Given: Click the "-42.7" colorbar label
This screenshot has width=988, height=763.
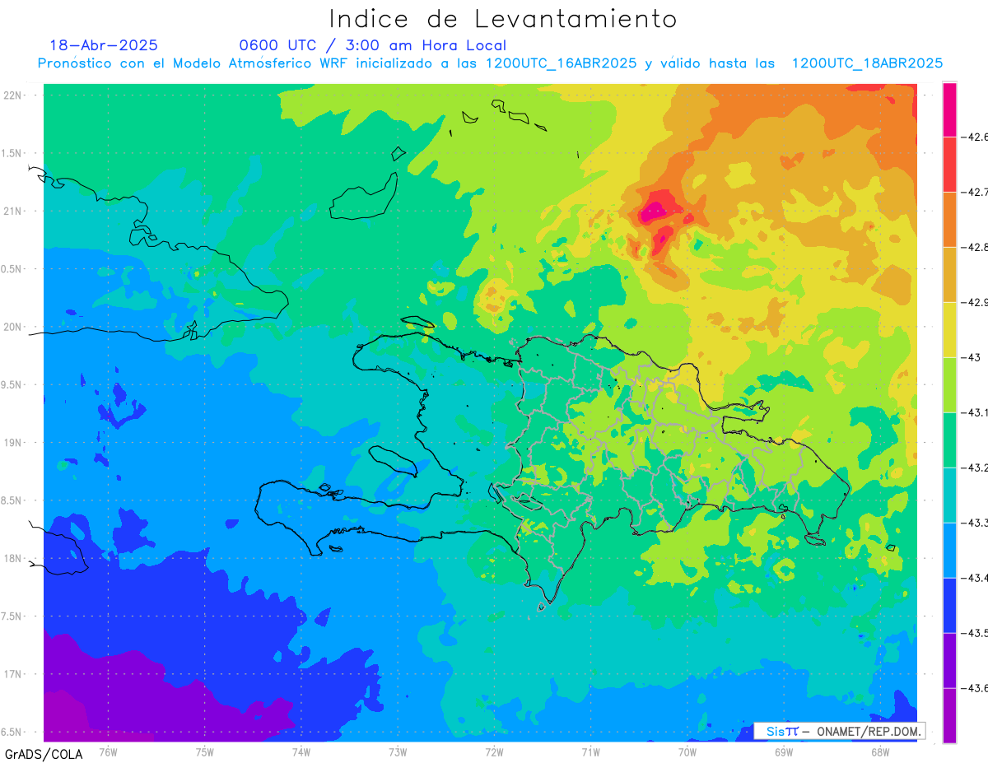Looking at the screenshot, I should click(974, 192).
